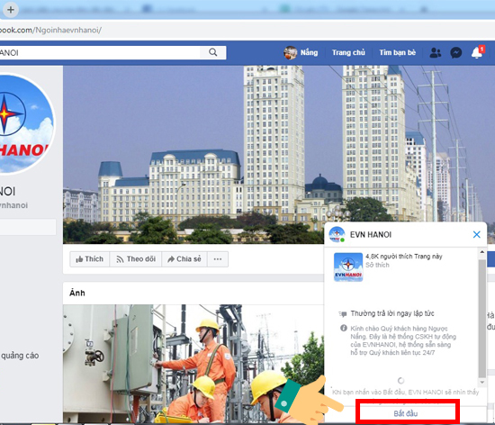Click the Facebook search magnifier icon
Viewport: 495px width, 425px height.
coord(213,52)
